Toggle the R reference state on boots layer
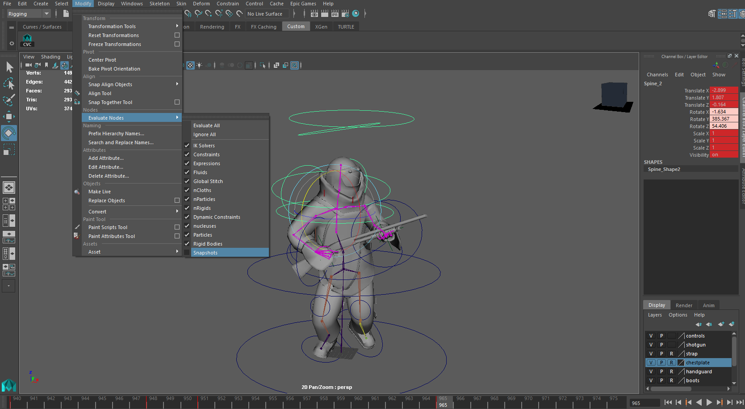Screen dimensions: 745x409 click(x=671, y=380)
